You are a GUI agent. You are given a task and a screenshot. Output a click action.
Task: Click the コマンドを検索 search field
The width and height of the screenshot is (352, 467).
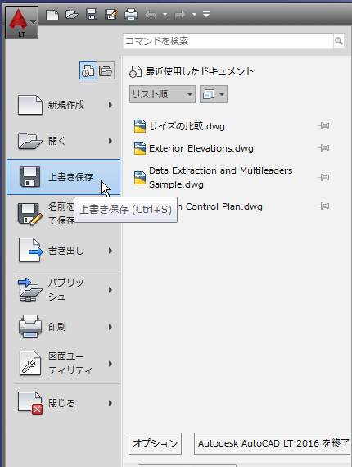[x=228, y=41]
